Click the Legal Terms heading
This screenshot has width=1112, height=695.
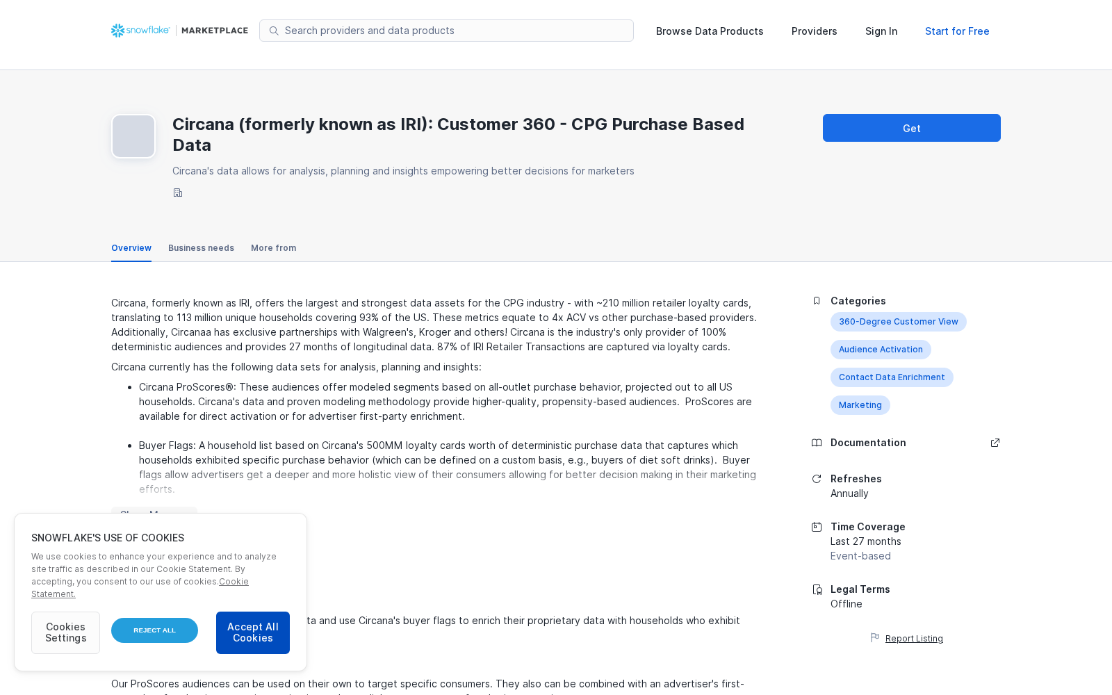tap(860, 589)
